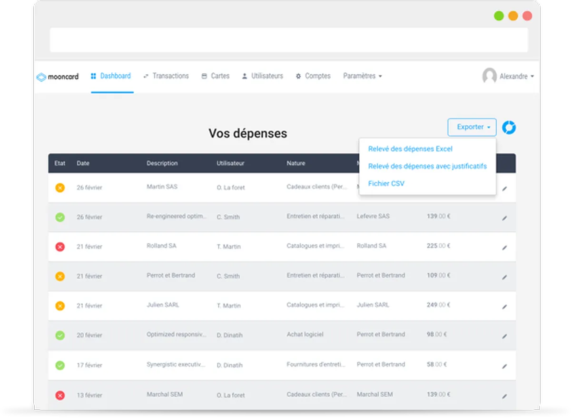The image size is (571, 418).
Task: Click the 20 février date cell
Action: click(89, 335)
